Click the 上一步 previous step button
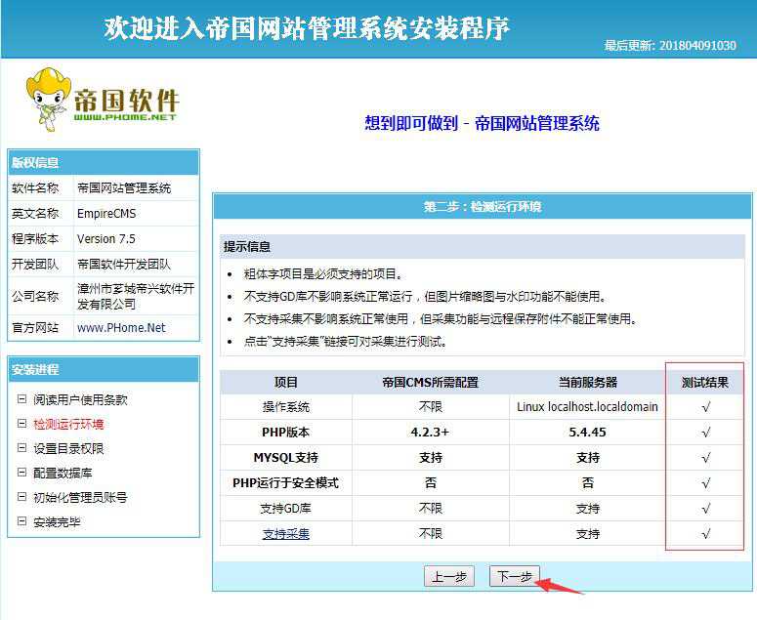This screenshot has height=620, width=757. pyautogui.click(x=449, y=576)
